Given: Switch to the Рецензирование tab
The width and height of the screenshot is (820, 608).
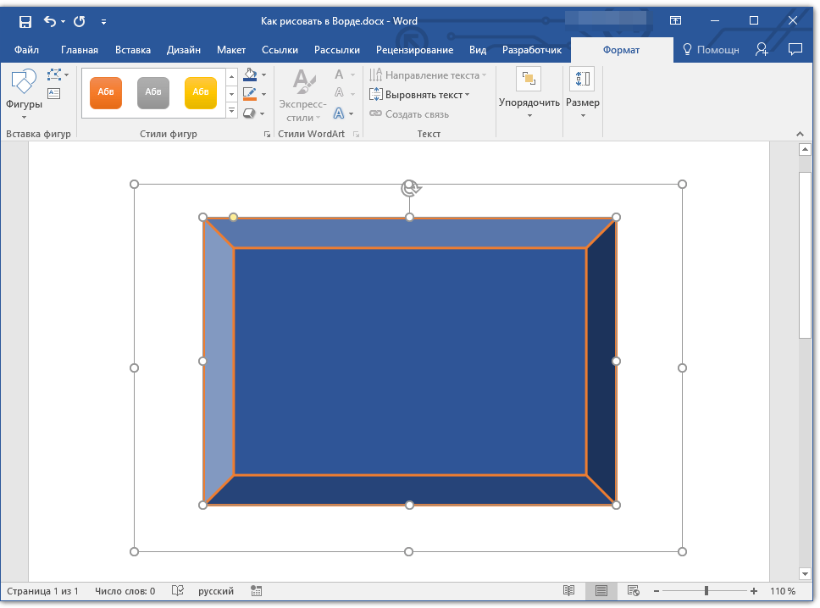Looking at the screenshot, I should pyautogui.click(x=414, y=50).
